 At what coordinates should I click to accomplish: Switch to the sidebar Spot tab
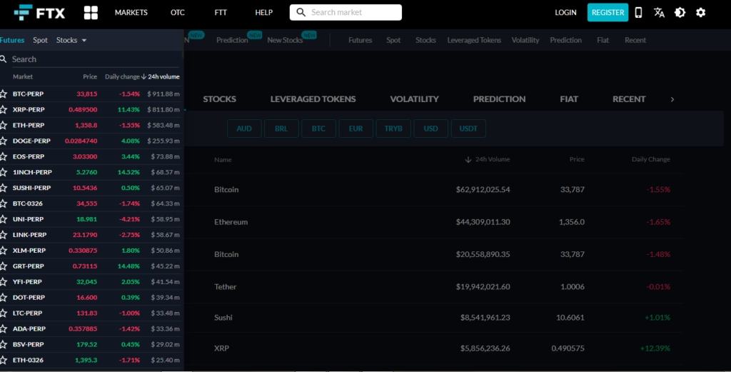[x=40, y=40]
